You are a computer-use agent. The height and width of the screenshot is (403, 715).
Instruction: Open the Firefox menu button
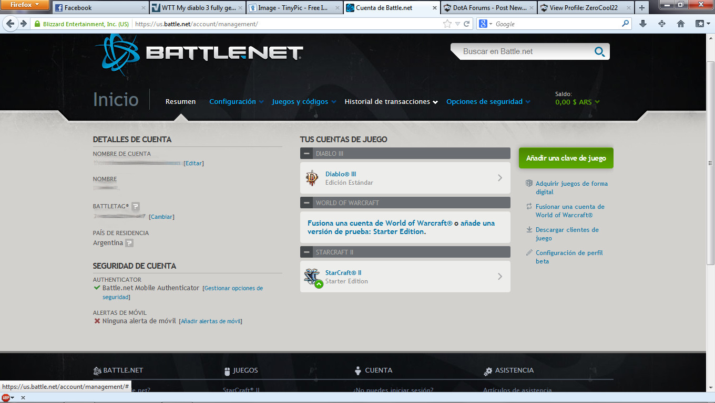pos(25,5)
